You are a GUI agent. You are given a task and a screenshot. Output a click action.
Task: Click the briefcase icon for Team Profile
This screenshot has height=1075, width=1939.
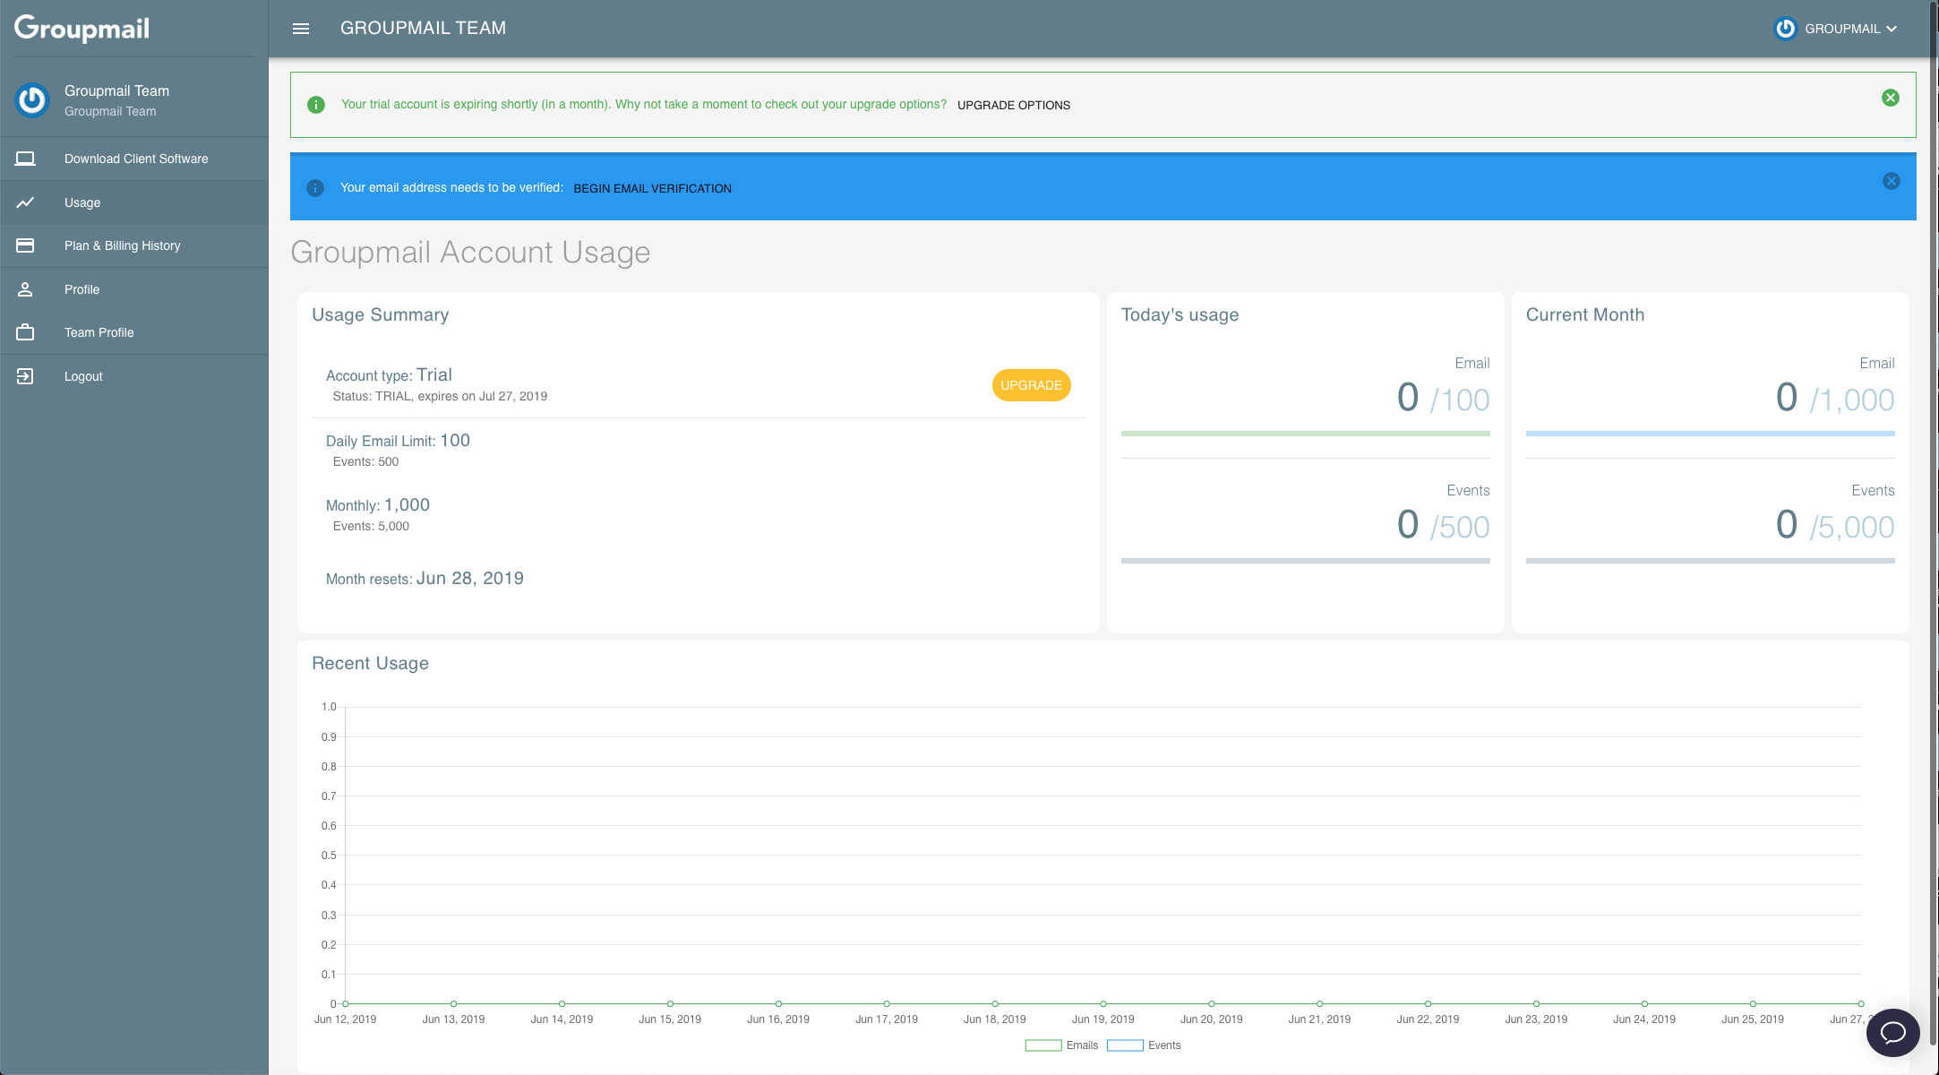(x=25, y=332)
